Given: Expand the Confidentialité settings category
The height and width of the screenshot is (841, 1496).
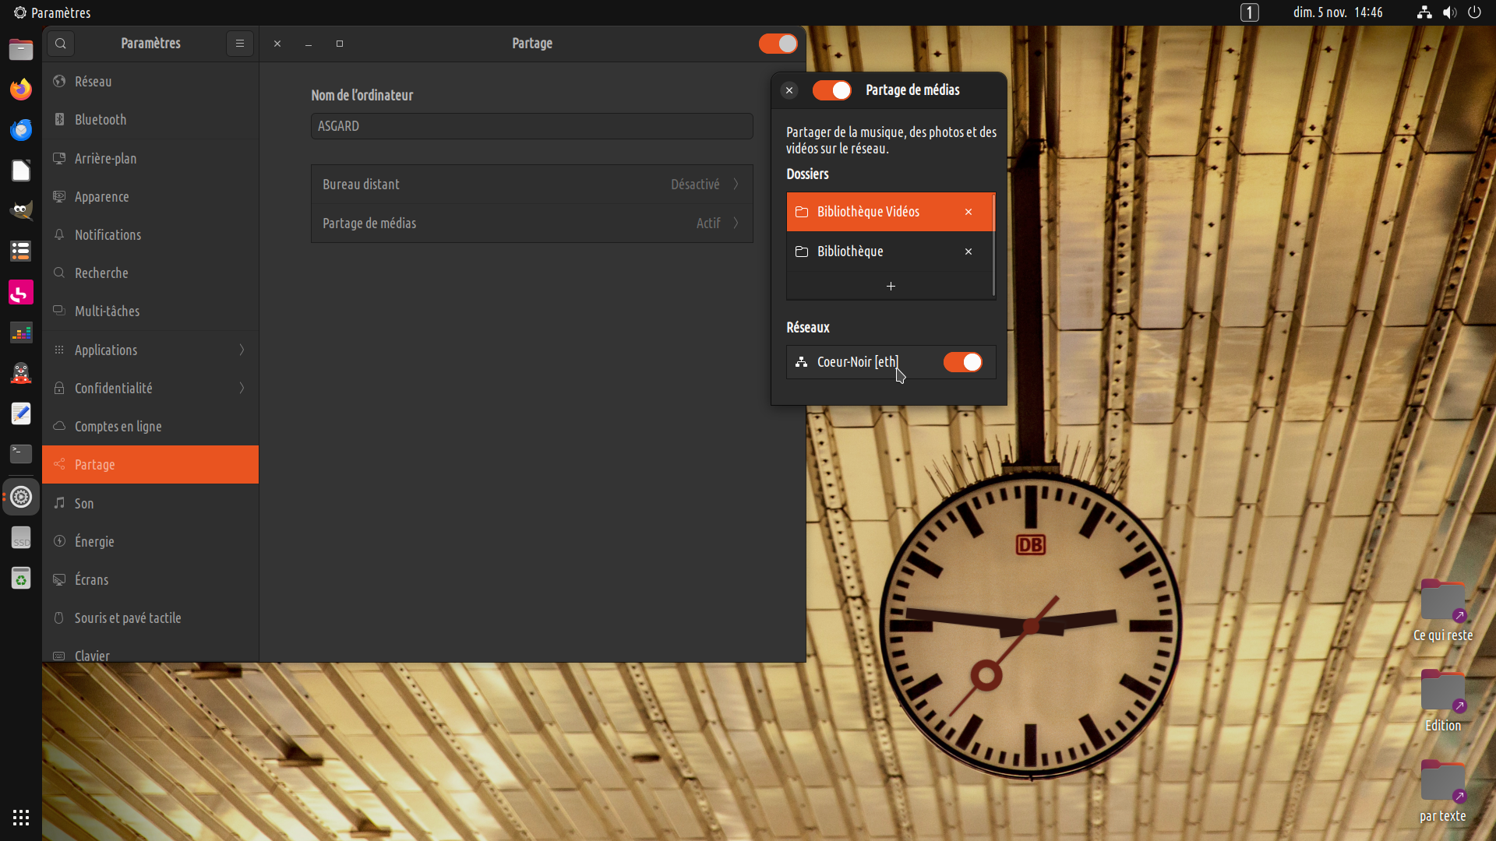Looking at the screenshot, I should pyautogui.click(x=150, y=388).
